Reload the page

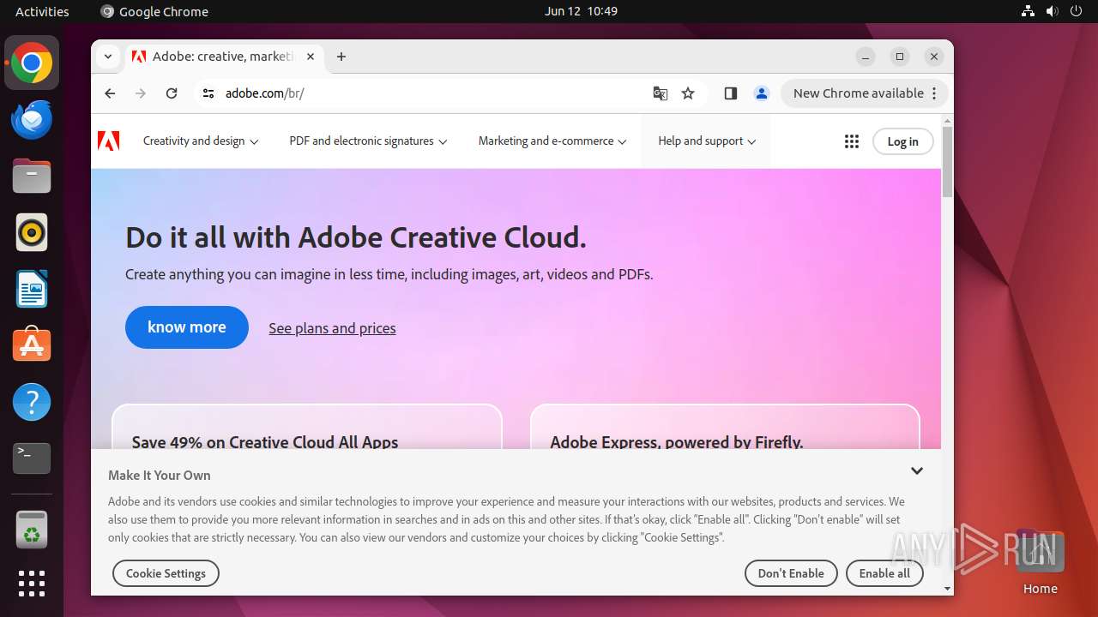pos(172,93)
